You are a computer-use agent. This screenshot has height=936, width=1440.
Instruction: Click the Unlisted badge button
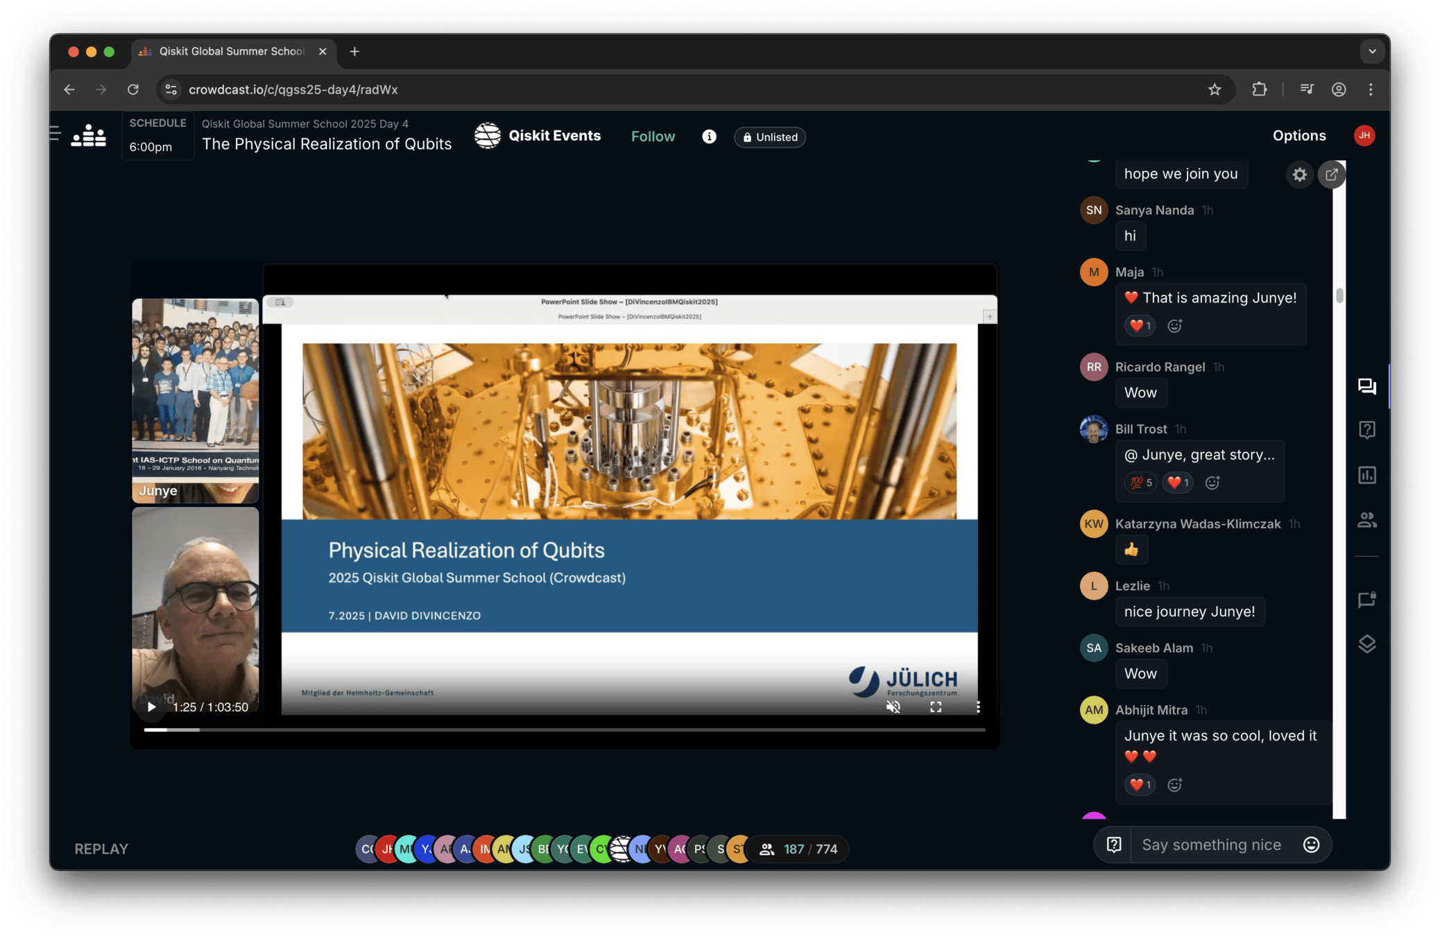click(769, 137)
